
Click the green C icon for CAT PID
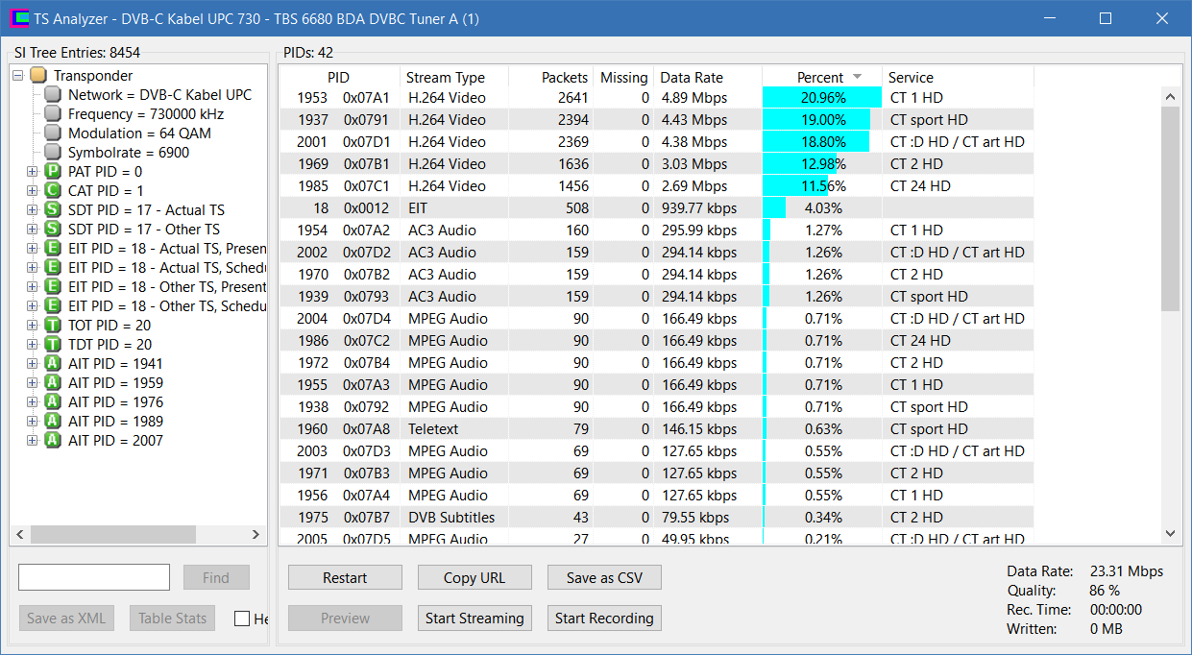[53, 191]
